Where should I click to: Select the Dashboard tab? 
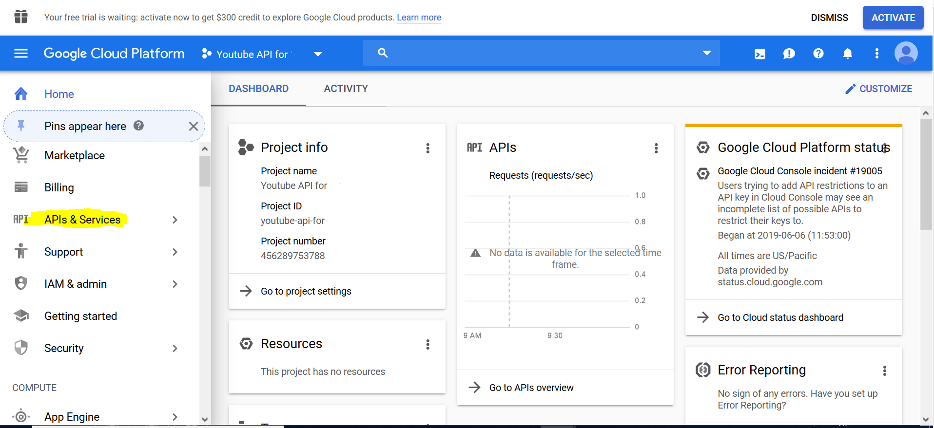(258, 89)
